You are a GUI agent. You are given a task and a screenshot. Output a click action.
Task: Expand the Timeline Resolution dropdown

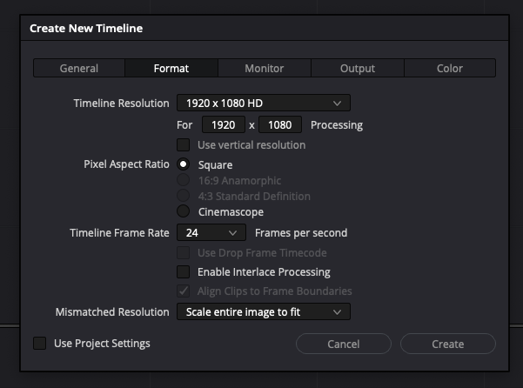click(x=263, y=103)
